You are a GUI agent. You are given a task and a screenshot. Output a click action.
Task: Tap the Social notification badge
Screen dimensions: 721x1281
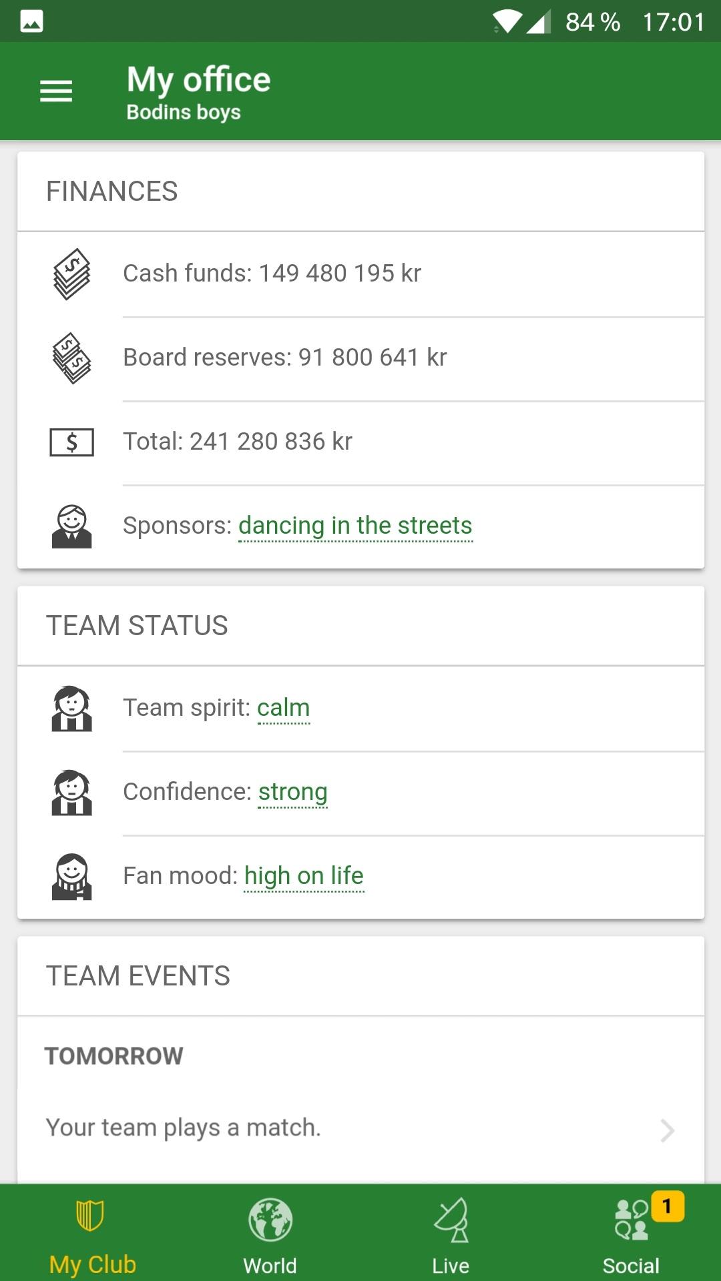667,1206
